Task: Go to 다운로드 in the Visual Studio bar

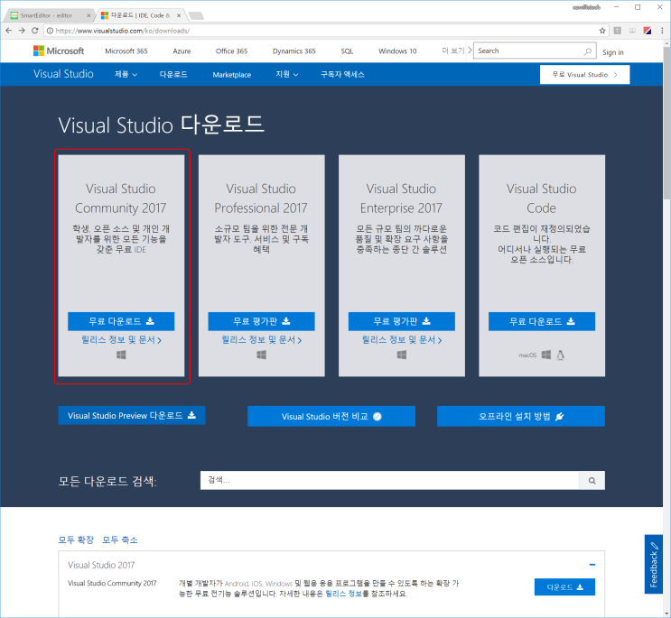Action: (x=173, y=74)
